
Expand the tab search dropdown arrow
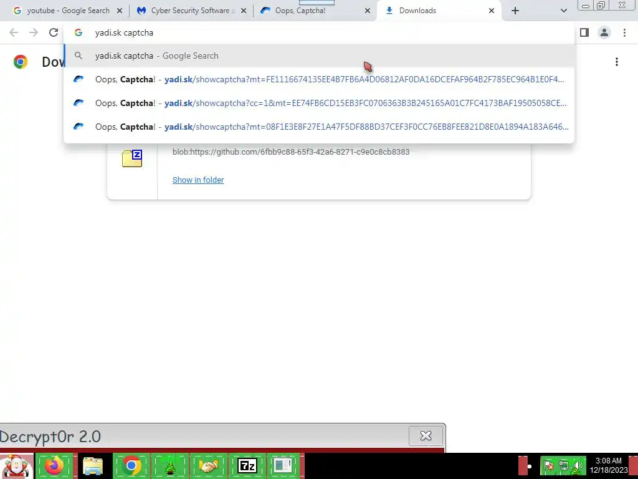563,11
